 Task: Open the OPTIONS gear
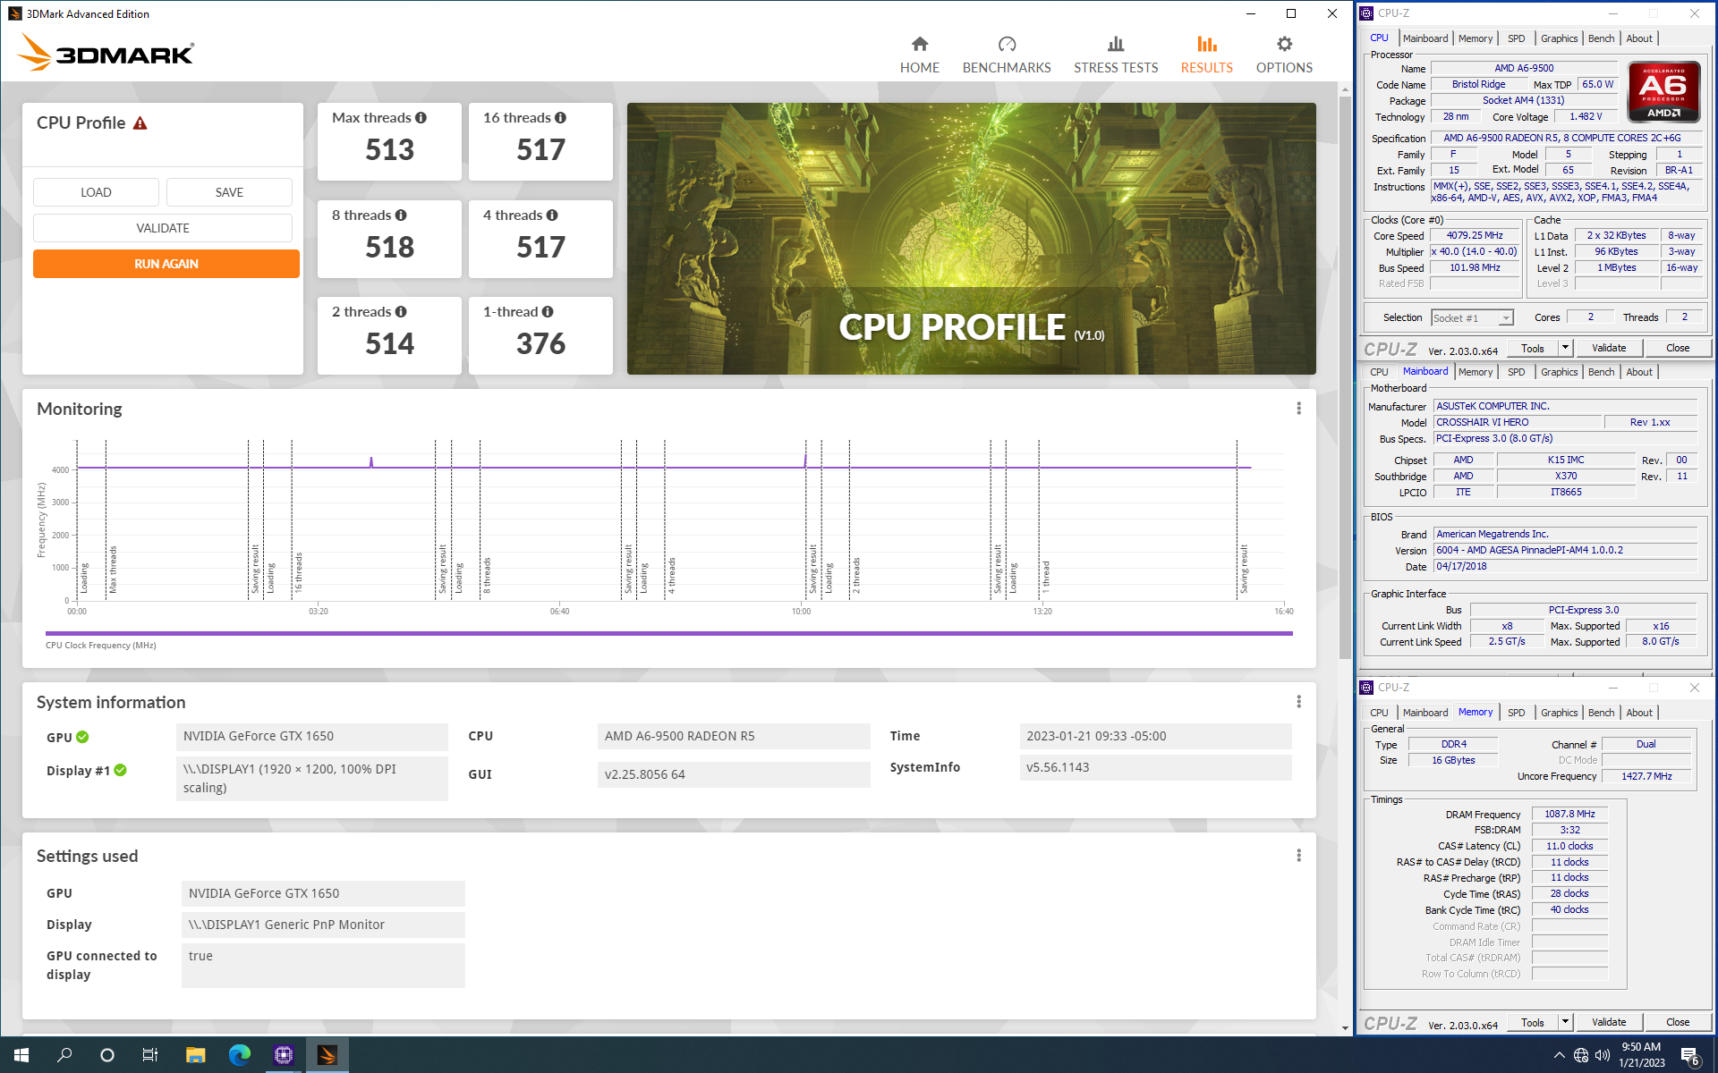tap(1284, 55)
